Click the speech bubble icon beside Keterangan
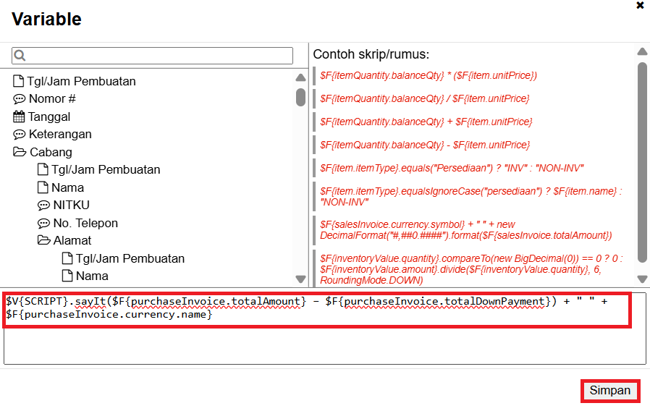This screenshot has width=650, height=411. point(19,135)
